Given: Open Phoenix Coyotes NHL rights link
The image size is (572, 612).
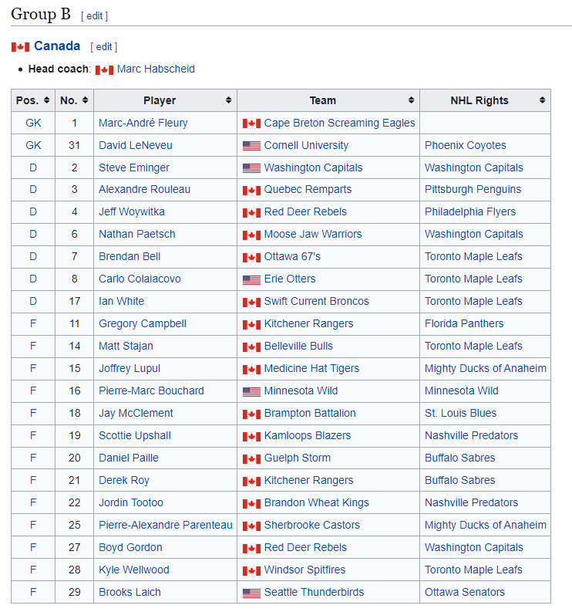Looking at the screenshot, I should [x=466, y=146].
